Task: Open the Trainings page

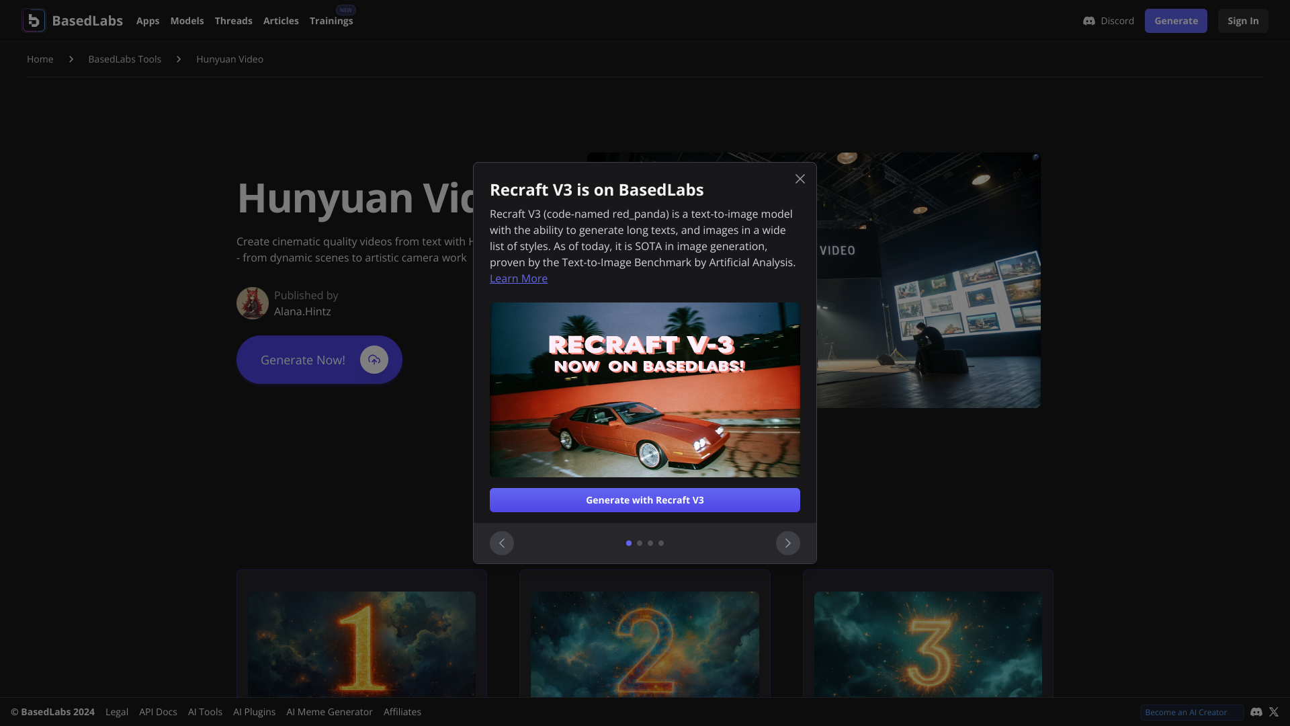Action: [331, 21]
